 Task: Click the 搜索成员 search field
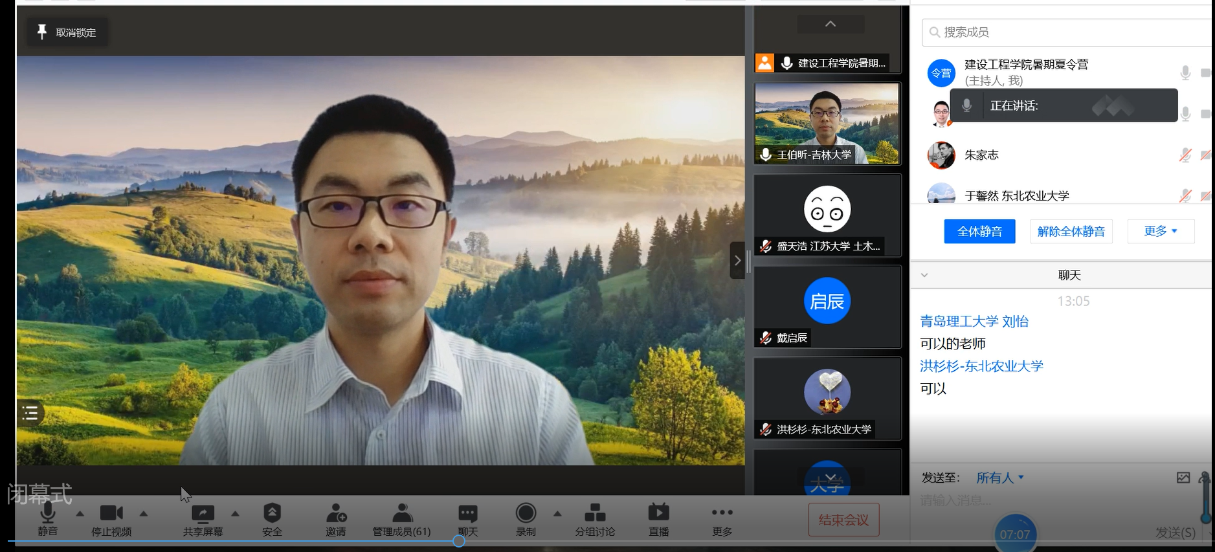tap(1068, 32)
